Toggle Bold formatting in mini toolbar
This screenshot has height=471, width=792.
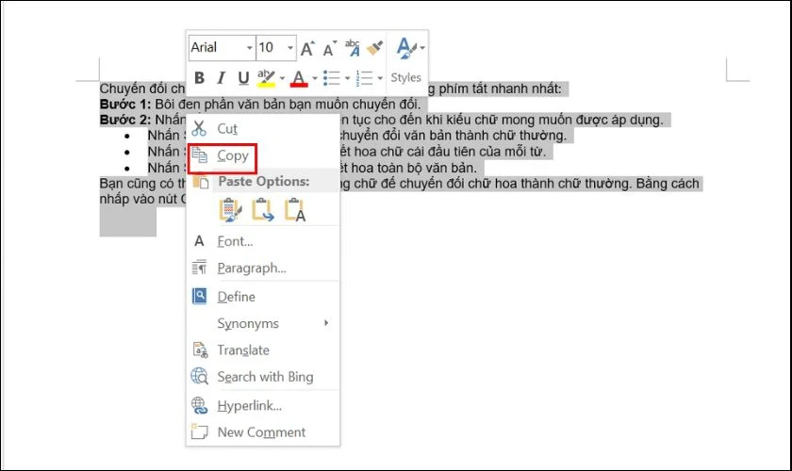200,78
